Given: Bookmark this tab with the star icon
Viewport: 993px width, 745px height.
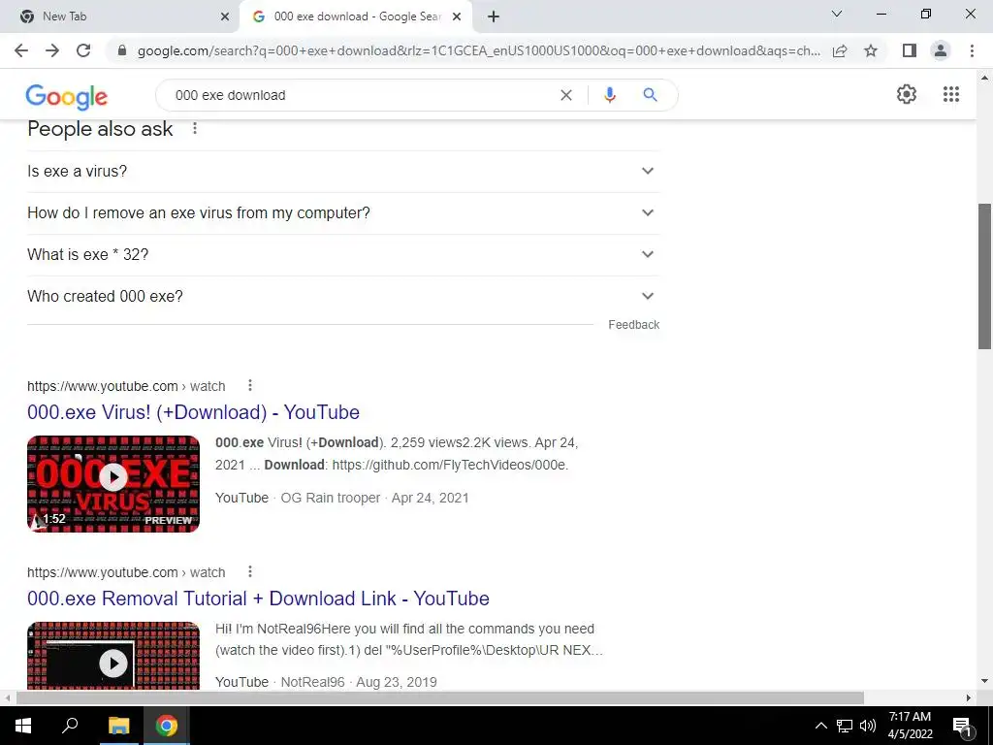Looking at the screenshot, I should click(x=871, y=50).
